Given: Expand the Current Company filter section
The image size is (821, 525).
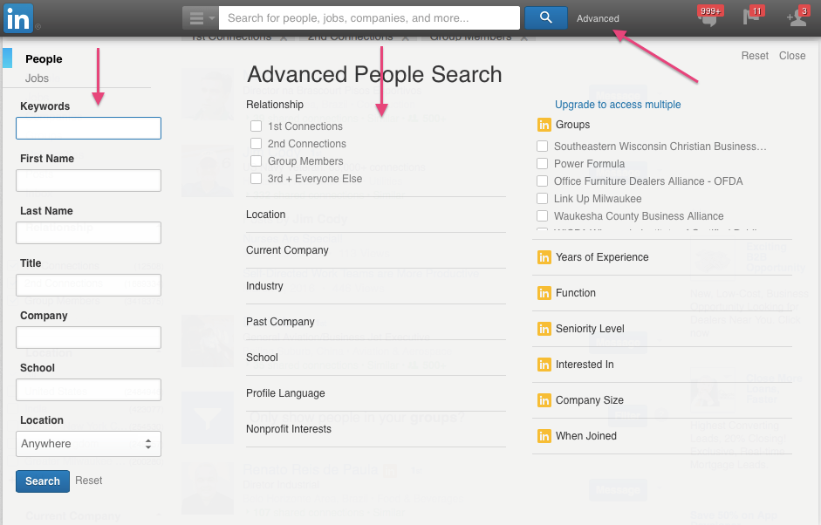Looking at the screenshot, I should click(x=287, y=250).
